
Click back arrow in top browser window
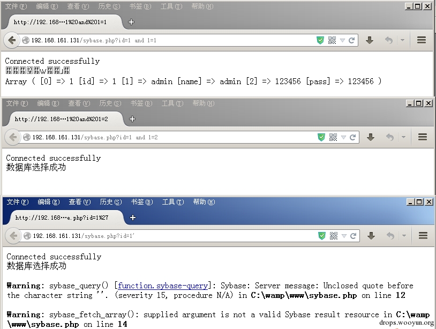[12, 40]
